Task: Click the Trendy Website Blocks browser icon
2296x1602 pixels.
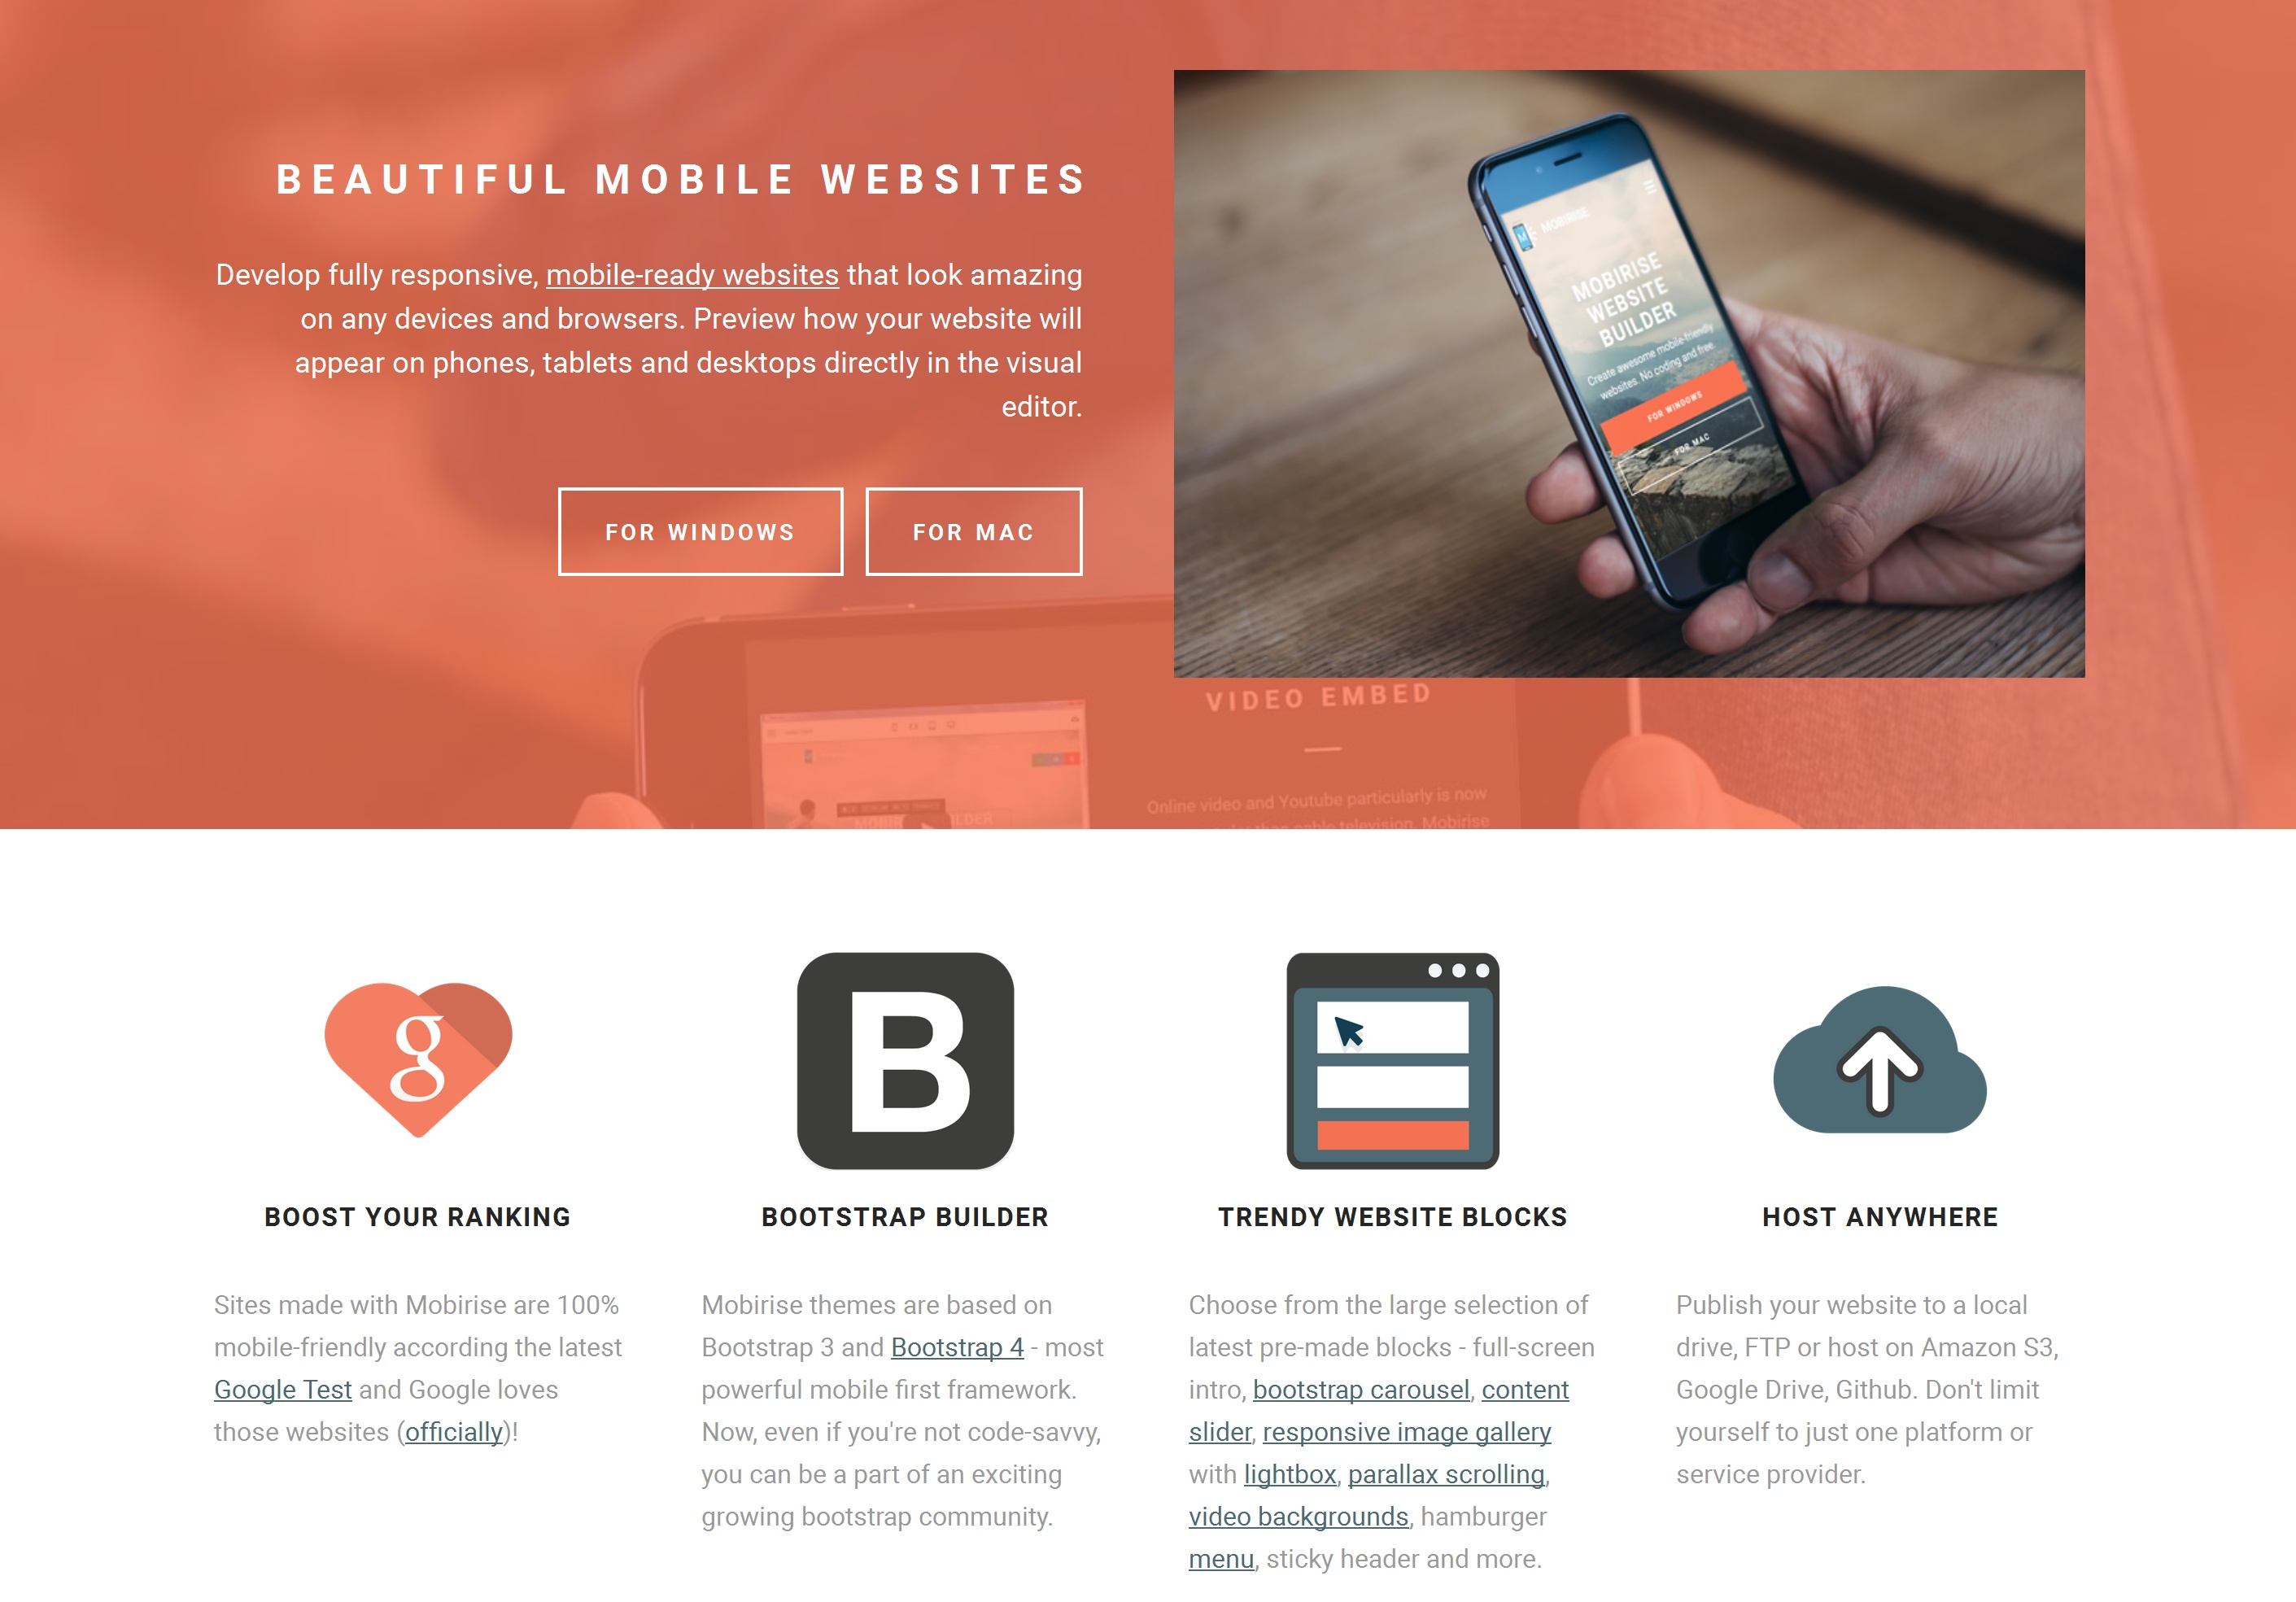Action: tap(1390, 1063)
